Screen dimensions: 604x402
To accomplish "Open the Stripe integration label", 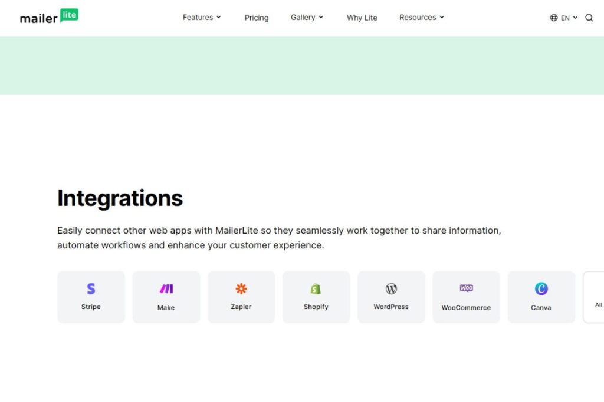I will click(x=91, y=307).
